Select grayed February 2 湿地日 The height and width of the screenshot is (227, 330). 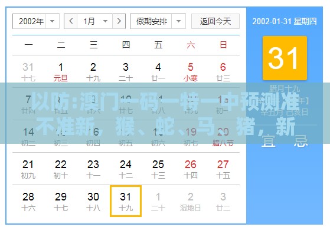click(191, 202)
